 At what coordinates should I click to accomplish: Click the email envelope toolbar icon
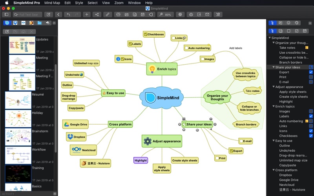[x=207, y=15]
